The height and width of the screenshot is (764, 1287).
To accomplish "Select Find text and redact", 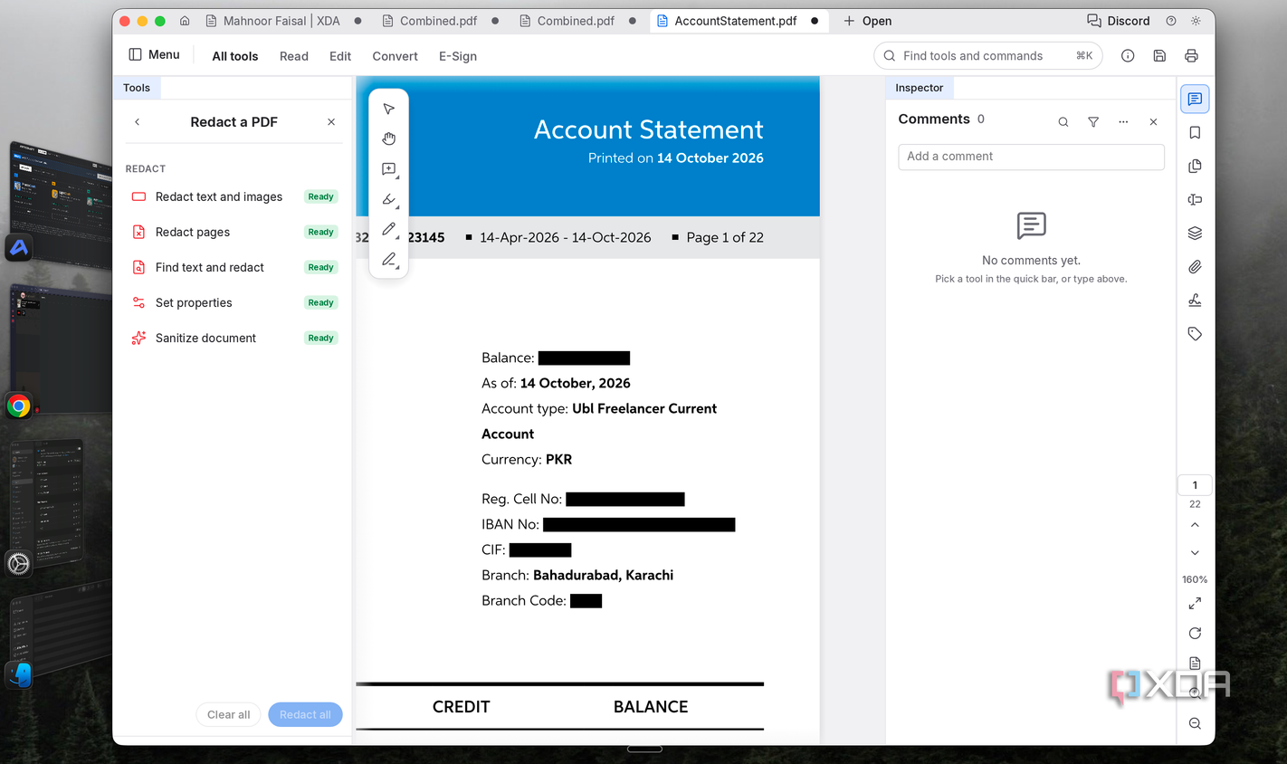I will tap(234, 267).
